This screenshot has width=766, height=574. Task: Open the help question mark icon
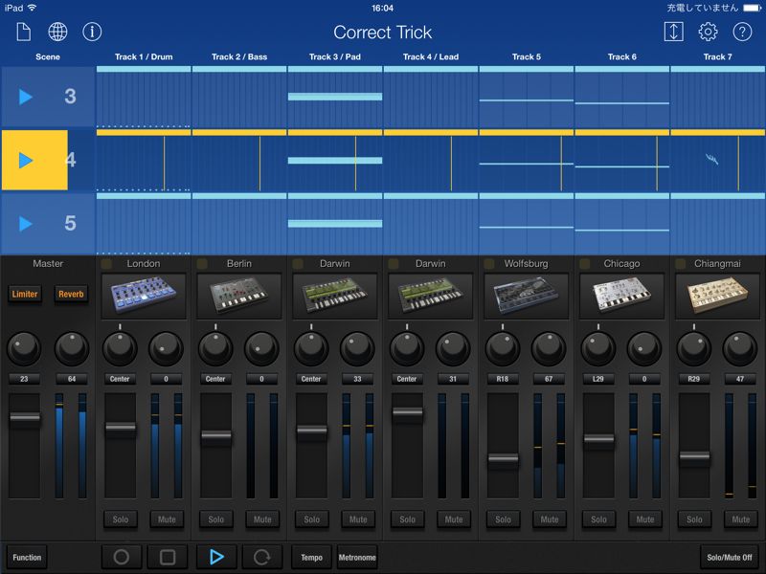click(x=742, y=33)
